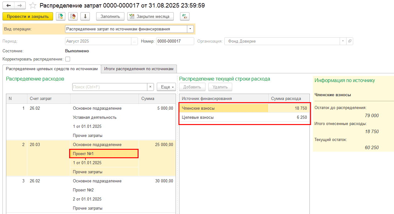Switch to Итоги распределения по источникам tab
The image size is (394, 214).
click(x=139, y=69)
